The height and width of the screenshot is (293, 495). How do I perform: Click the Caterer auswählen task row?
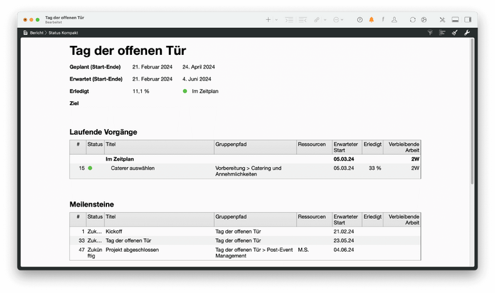[133, 168]
